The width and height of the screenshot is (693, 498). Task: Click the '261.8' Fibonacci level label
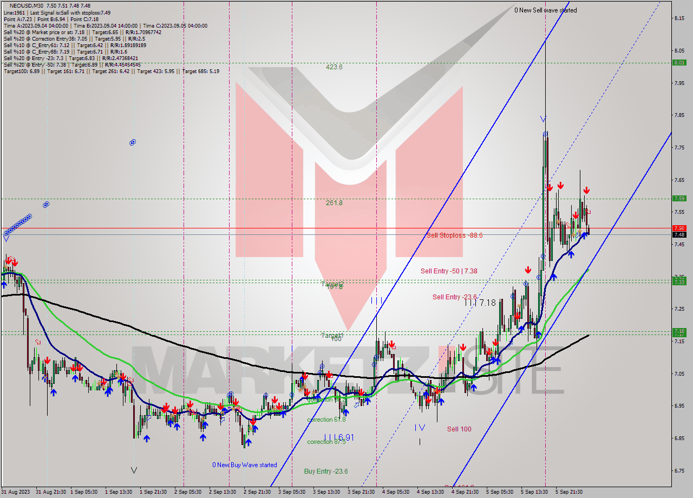tap(334, 203)
